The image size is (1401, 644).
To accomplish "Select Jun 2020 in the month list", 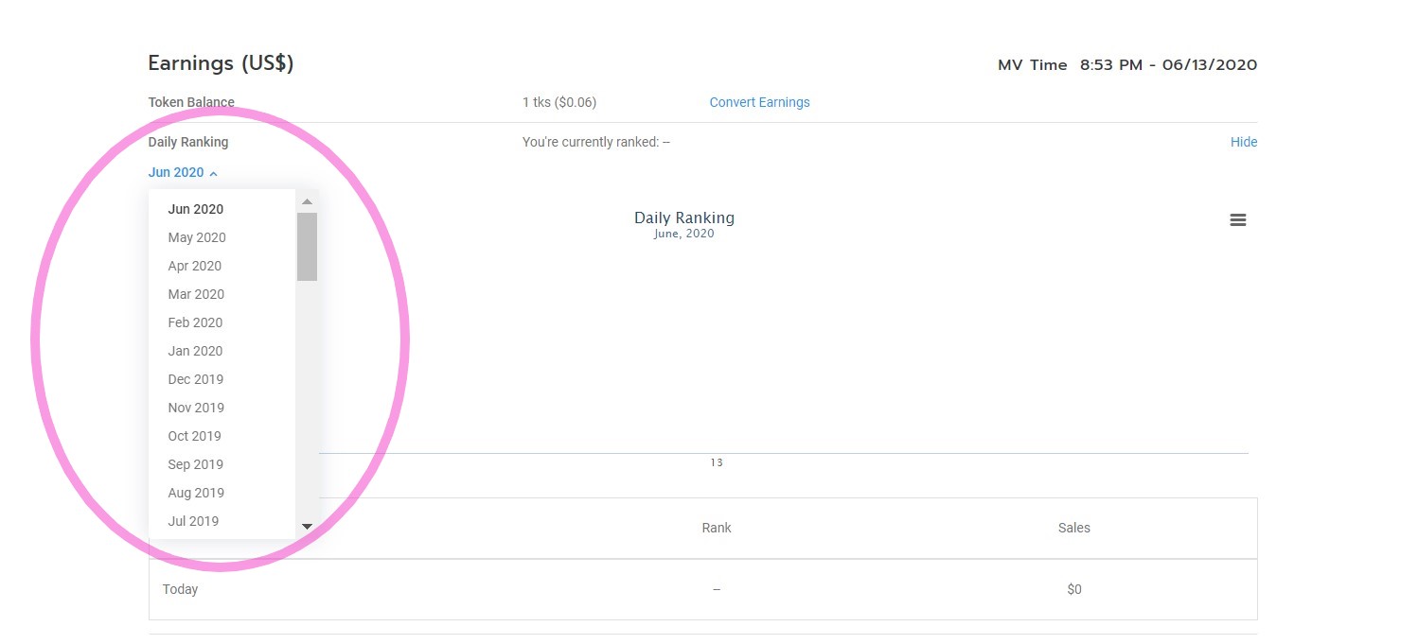I will (196, 209).
